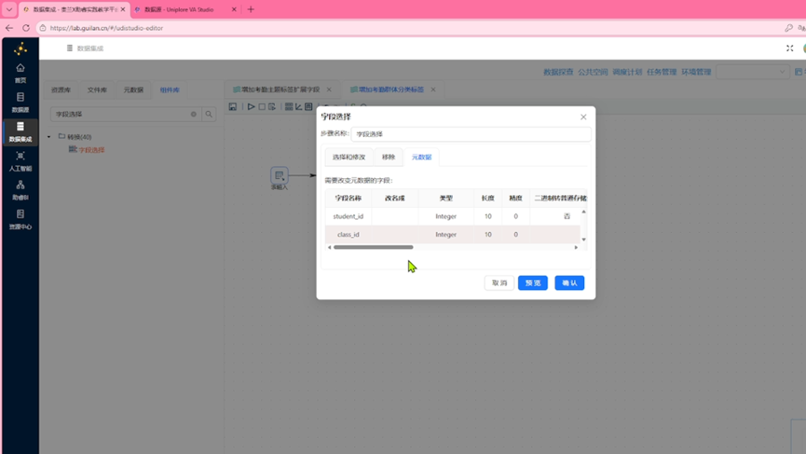Screen dimensions: 806x454
Task: Open a new browser tab
Action: (x=251, y=9)
